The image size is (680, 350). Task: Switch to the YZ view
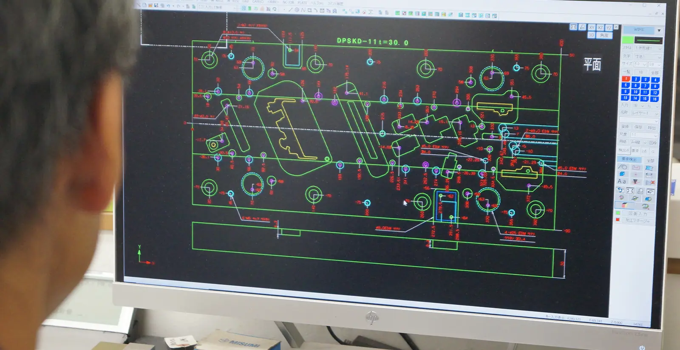click(x=609, y=28)
